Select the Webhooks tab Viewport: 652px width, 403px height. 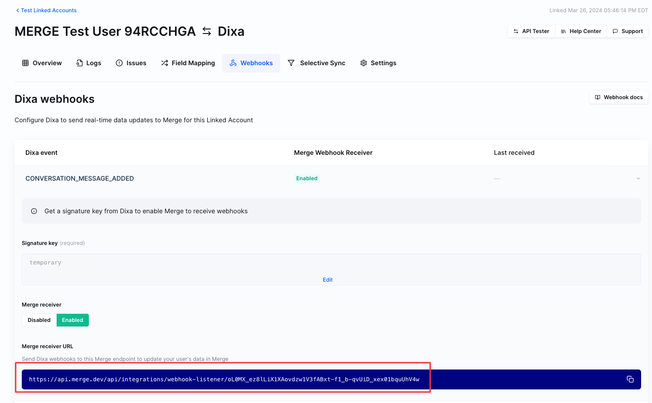point(251,63)
